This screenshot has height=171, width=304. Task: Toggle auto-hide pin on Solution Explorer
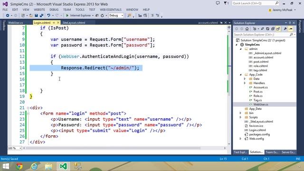[x=290, y=23]
